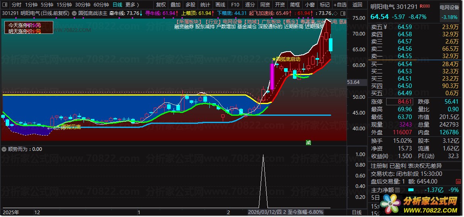The width and height of the screenshot is (464, 217).
Task: Click the 融资融券 tag above the chart
Action: (184, 27)
